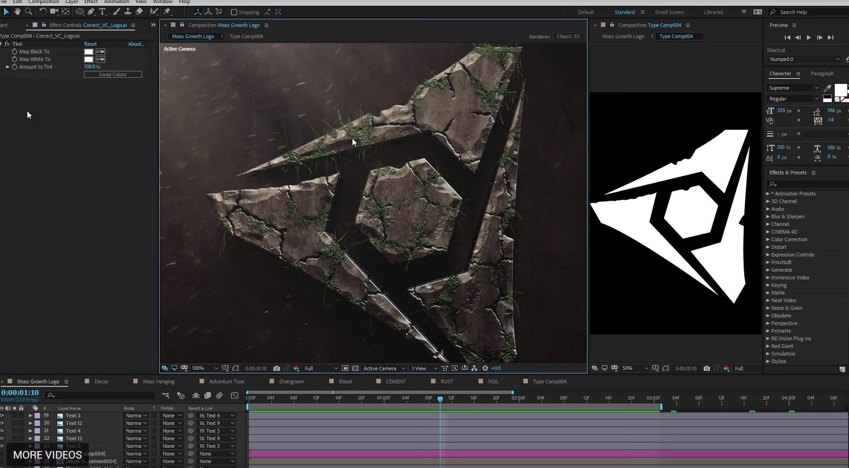Pick the Unified Camera tool
The width and height of the screenshot is (849, 468).
pos(54,11)
